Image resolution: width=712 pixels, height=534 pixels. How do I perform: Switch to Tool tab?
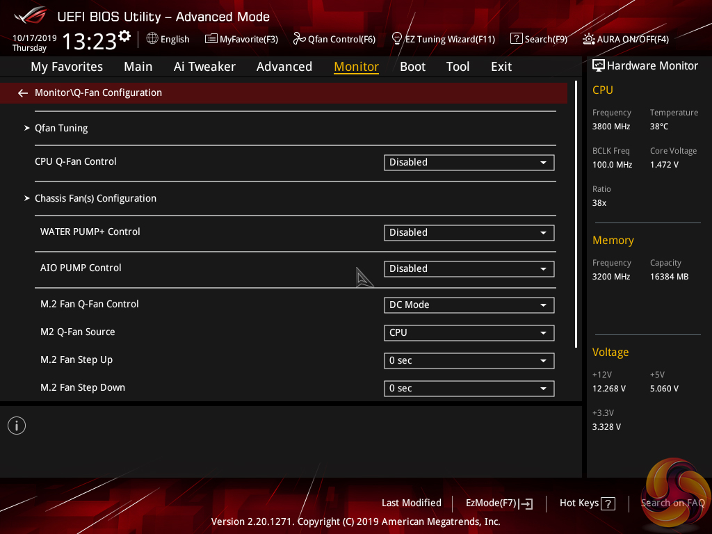(458, 67)
